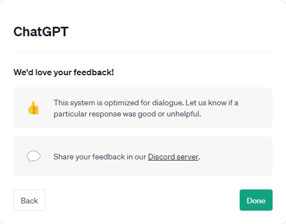Click the ChatGPT title heading
The height and width of the screenshot is (224, 286).
41,32
